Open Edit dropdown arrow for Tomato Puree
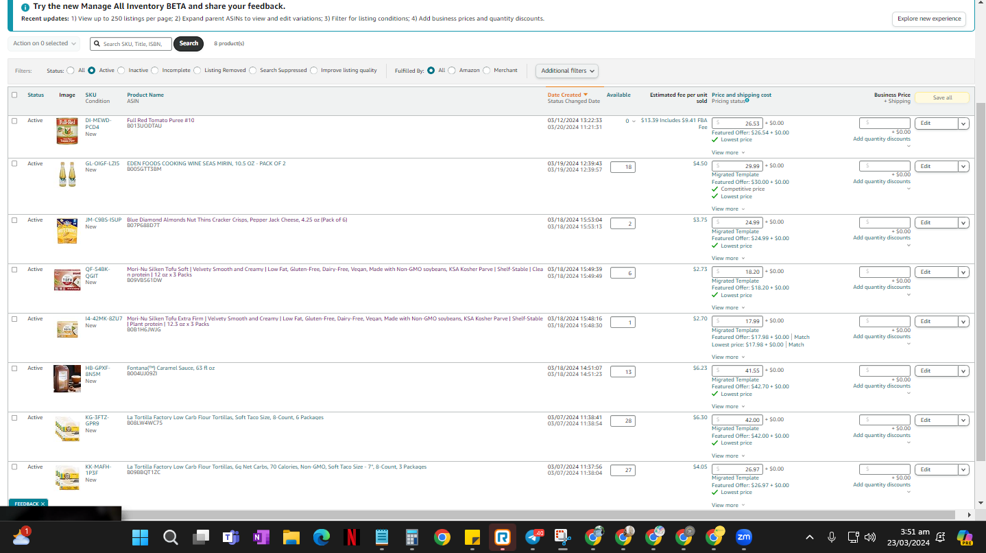This screenshot has height=553, width=986. pos(963,123)
